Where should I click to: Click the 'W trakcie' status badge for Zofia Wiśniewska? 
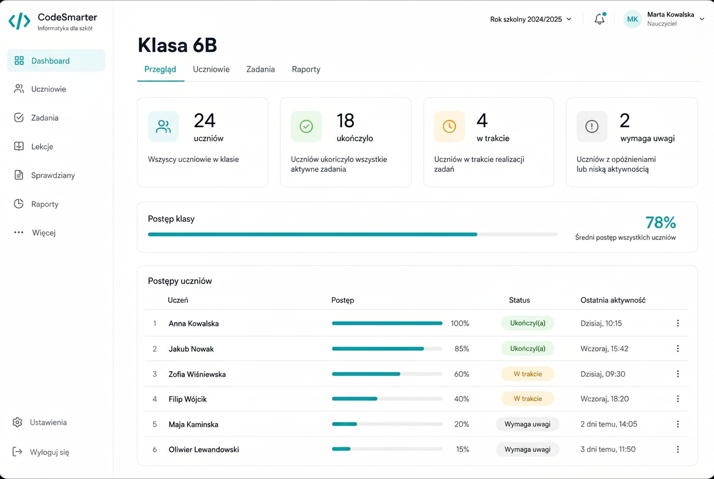[528, 374]
